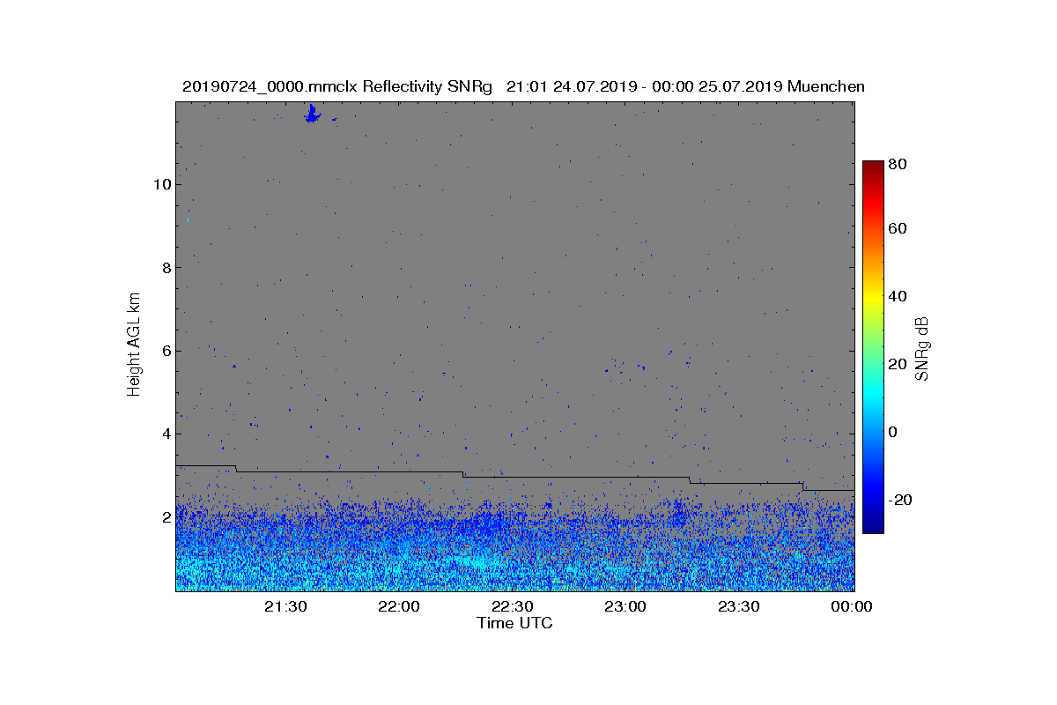Click the 'Time UTC' axis label
1057x705 pixels.
pos(515,623)
